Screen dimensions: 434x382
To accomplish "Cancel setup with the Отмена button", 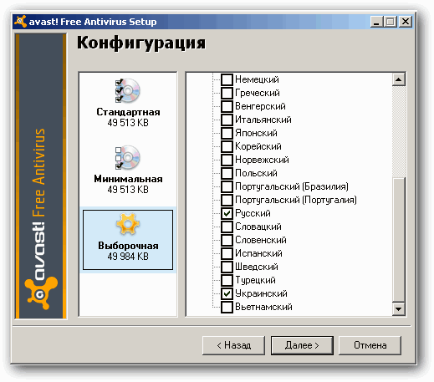I will click(x=370, y=345).
